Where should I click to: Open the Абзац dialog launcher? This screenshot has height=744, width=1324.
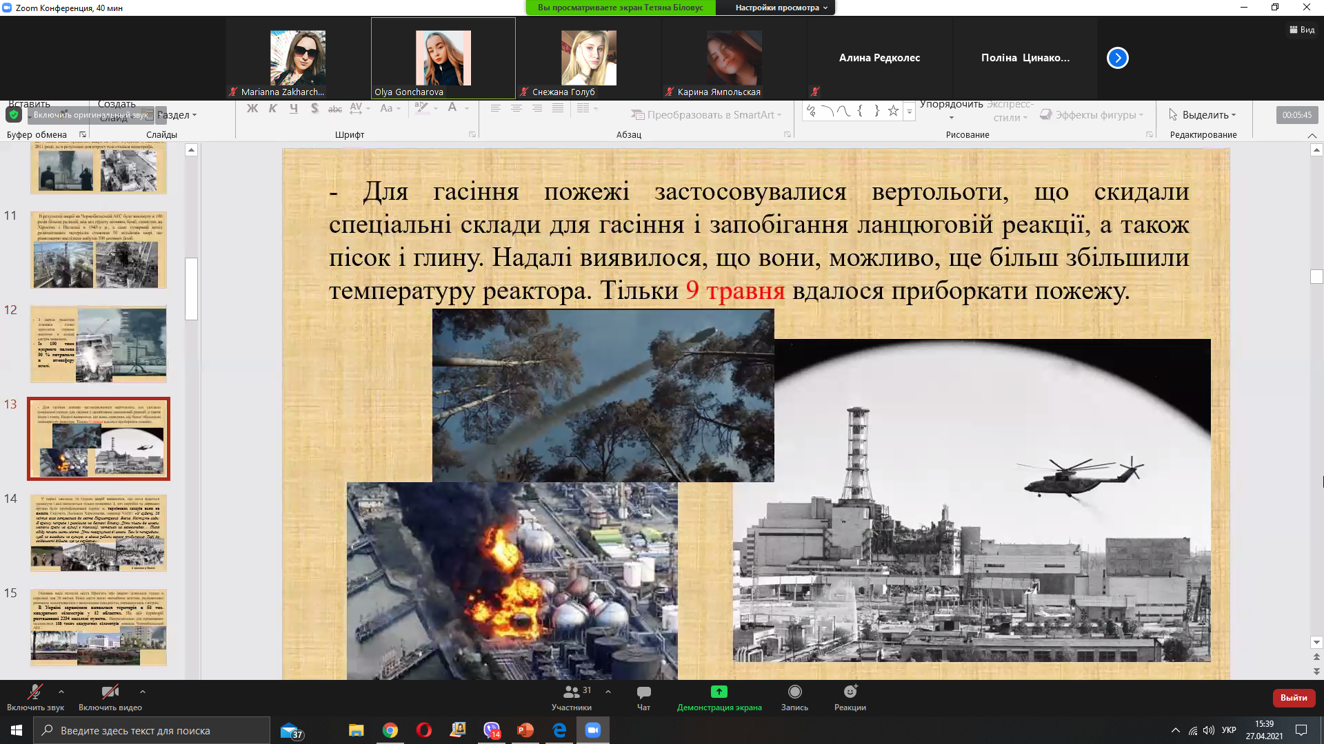(788, 135)
